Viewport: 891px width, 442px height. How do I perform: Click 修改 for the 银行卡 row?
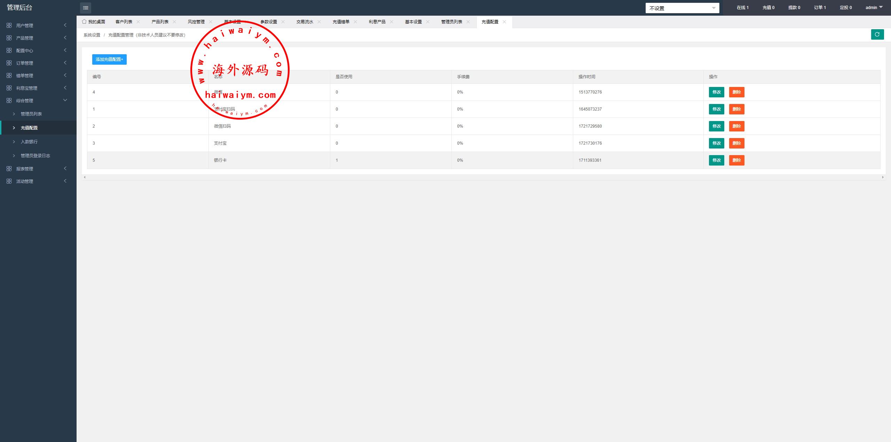tap(716, 160)
